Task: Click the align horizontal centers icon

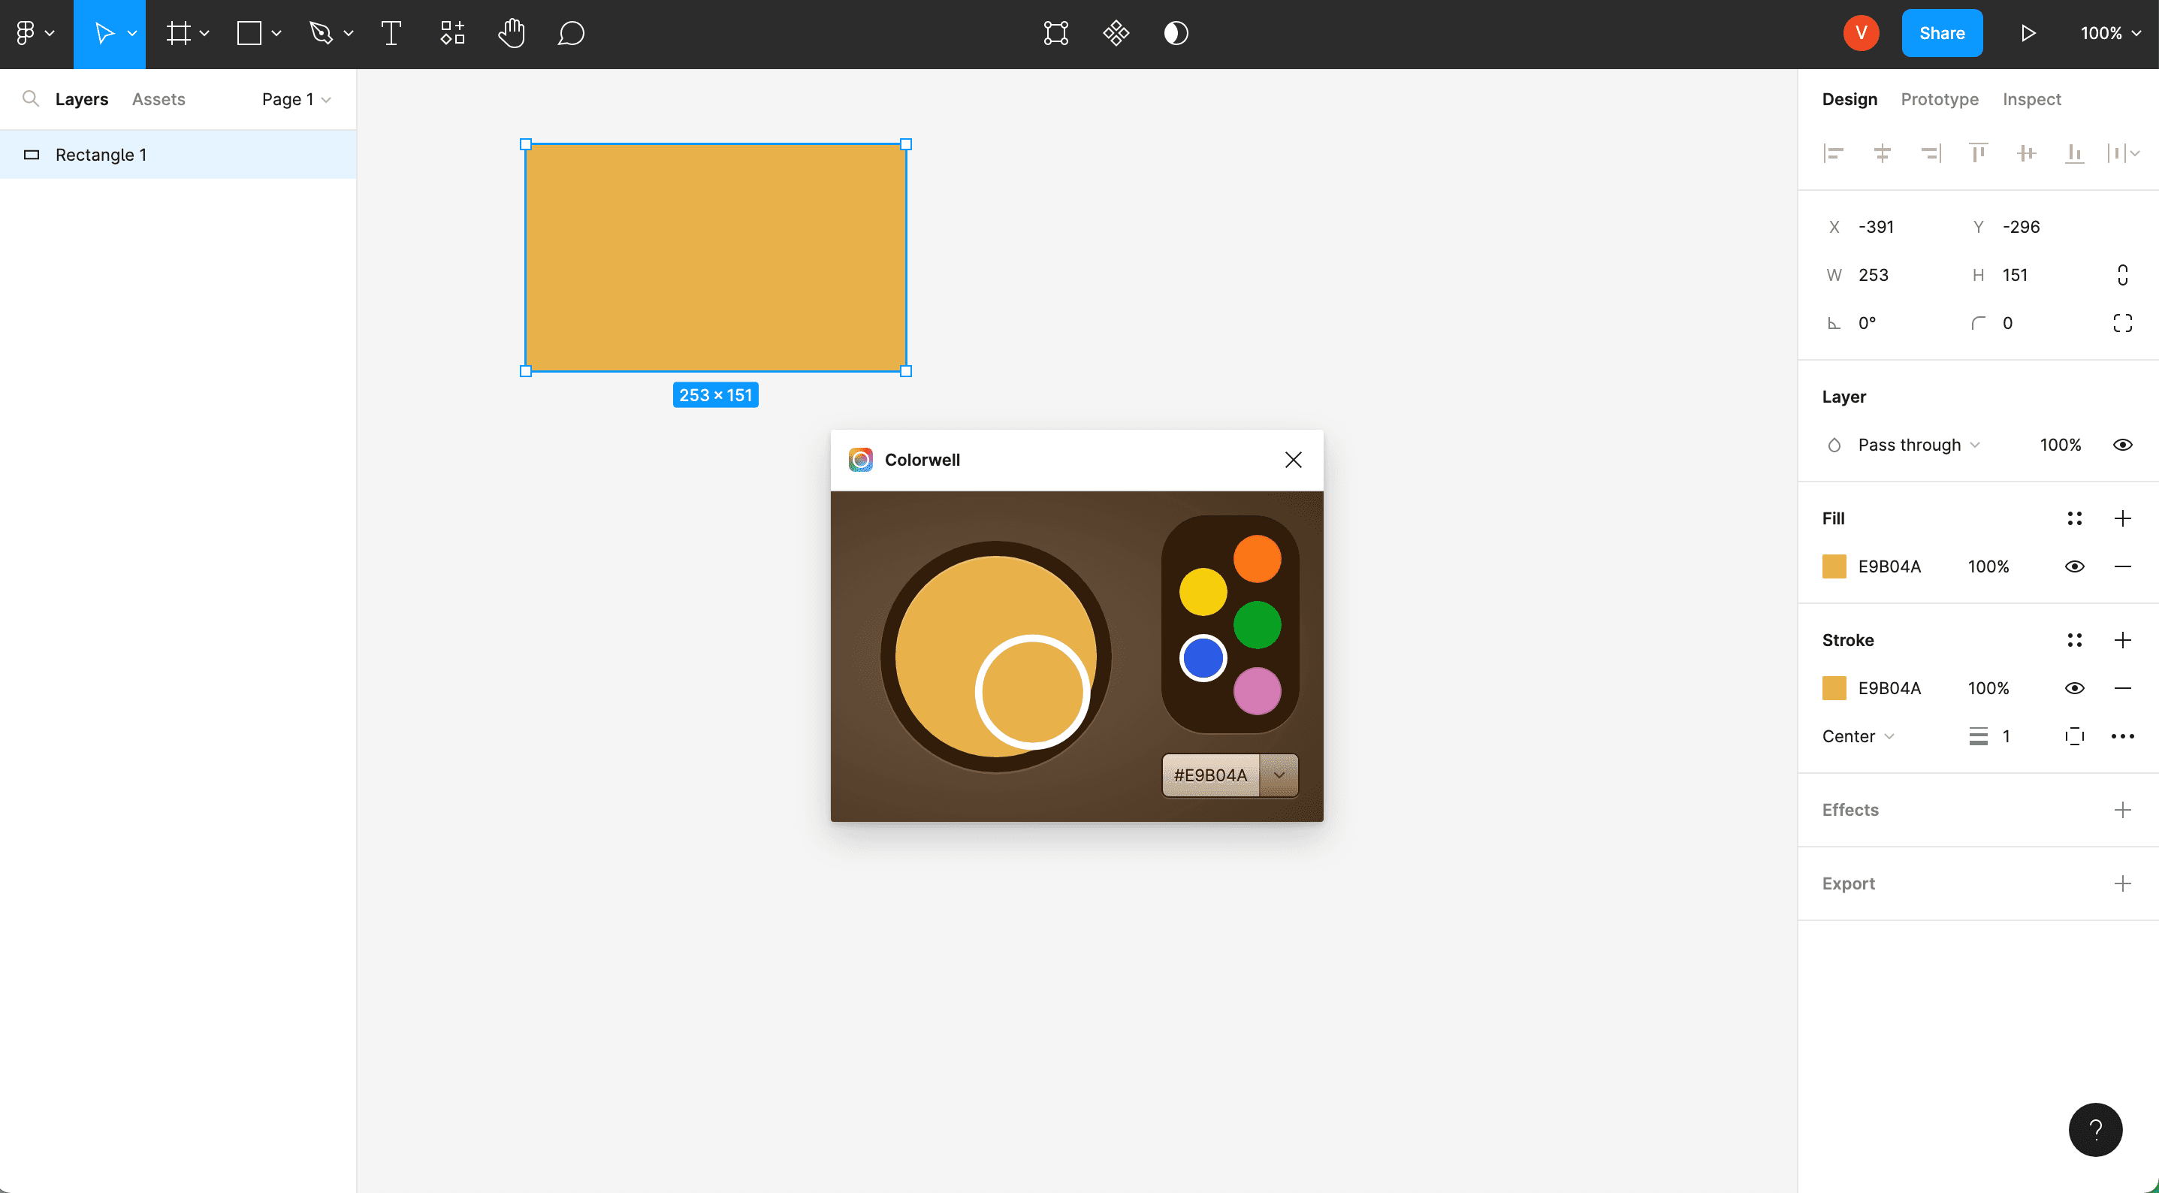Action: click(1883, 153)
